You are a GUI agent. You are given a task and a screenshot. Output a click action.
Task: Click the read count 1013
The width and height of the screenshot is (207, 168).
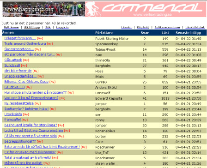click(165, 98)
